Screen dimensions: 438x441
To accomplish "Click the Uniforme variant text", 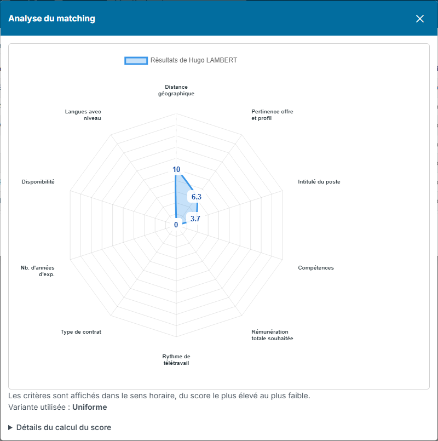I will tap(90, 407).
